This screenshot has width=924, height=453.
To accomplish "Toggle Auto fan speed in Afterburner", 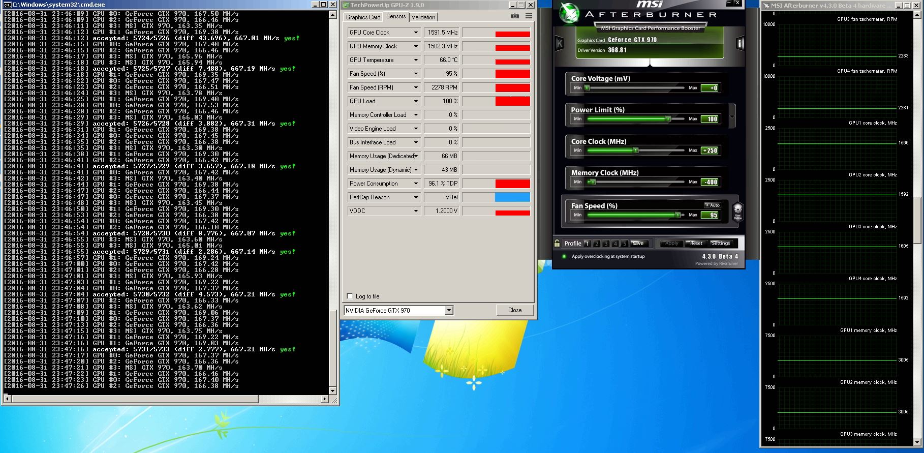I will click(x=713, y=205).
